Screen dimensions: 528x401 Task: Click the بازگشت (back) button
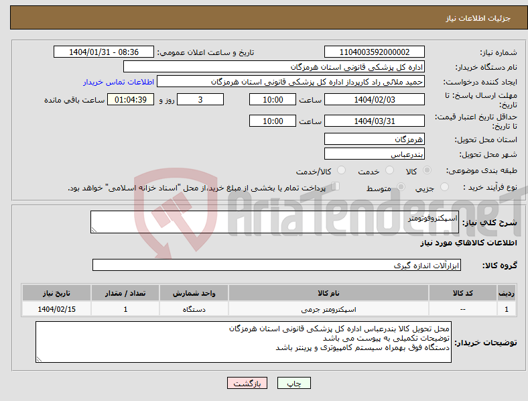[247, 383]
